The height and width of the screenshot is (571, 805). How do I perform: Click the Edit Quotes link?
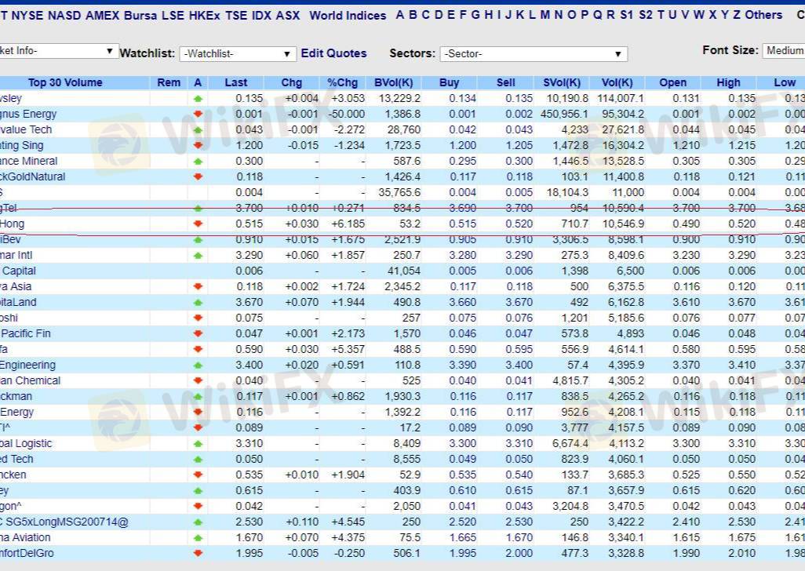click(333, 53)
